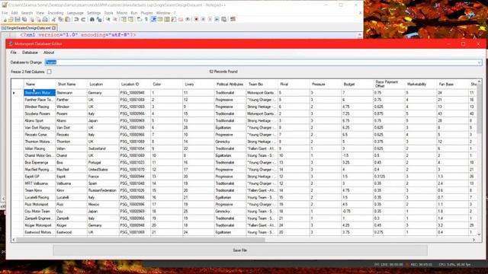Click the Marketability column header
488x274 pixels.
pyautogui.click(x=420, y=84)
